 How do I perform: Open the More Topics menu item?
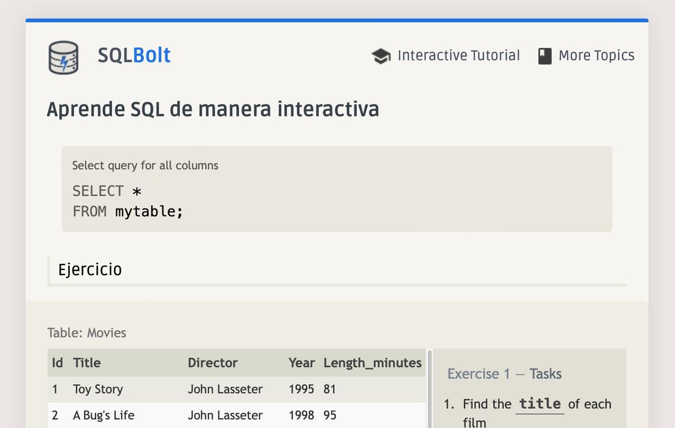(x=596, y=55)
